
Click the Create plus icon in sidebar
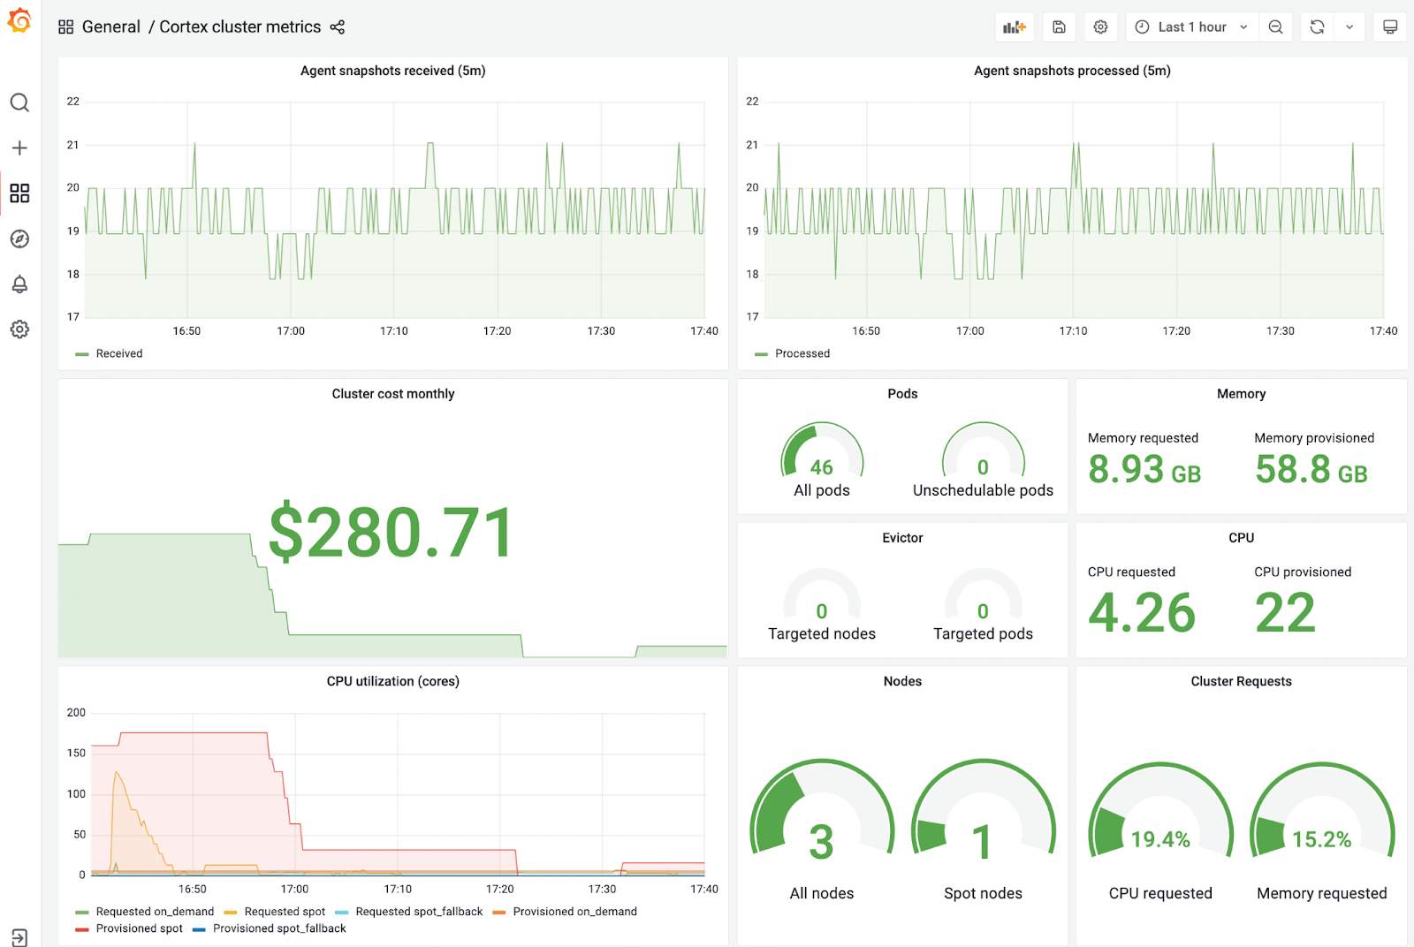(19, 148)
